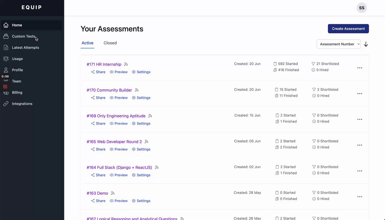Expand options menu for #171 HR Internship
Image resolution: width=385 pixels, height=220 pixels.
[x=359, y=68]
